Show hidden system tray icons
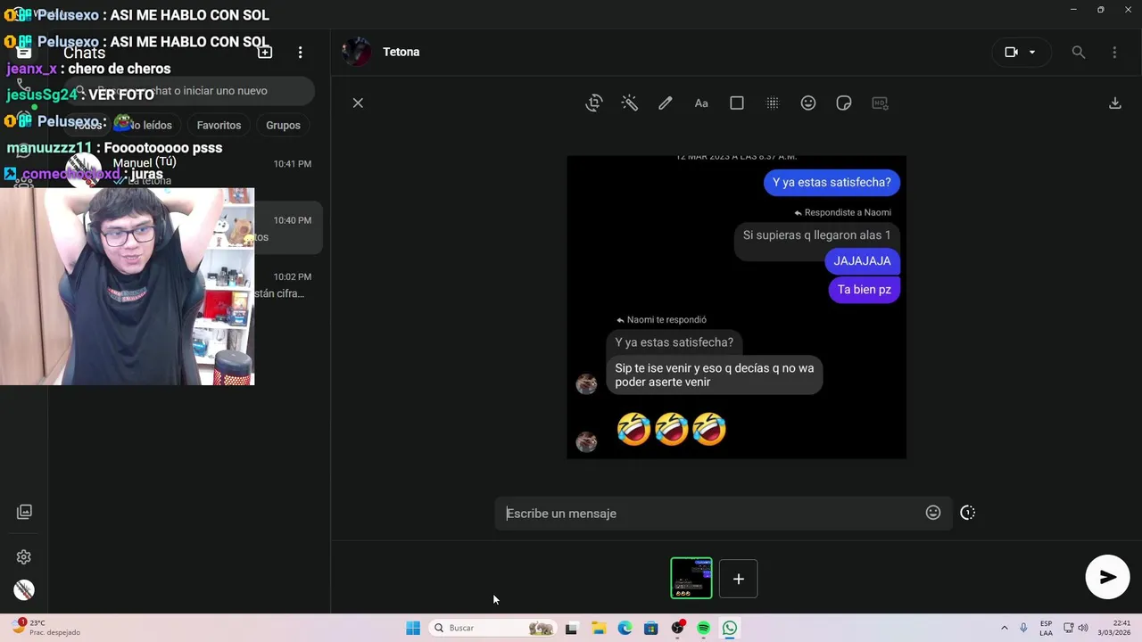The height and width of the screenshot is (642, 1142). coord(1005,628)
